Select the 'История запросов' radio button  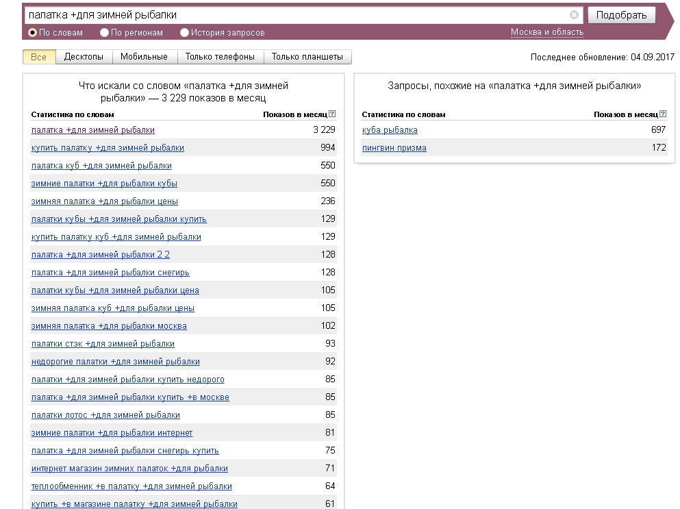coord(184,33)
